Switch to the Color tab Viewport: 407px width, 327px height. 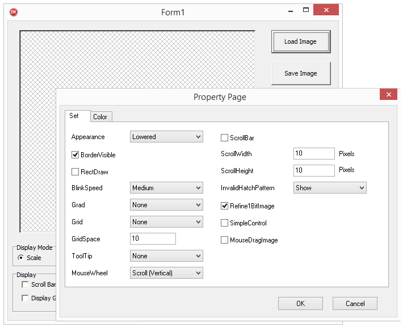[100, 117]
